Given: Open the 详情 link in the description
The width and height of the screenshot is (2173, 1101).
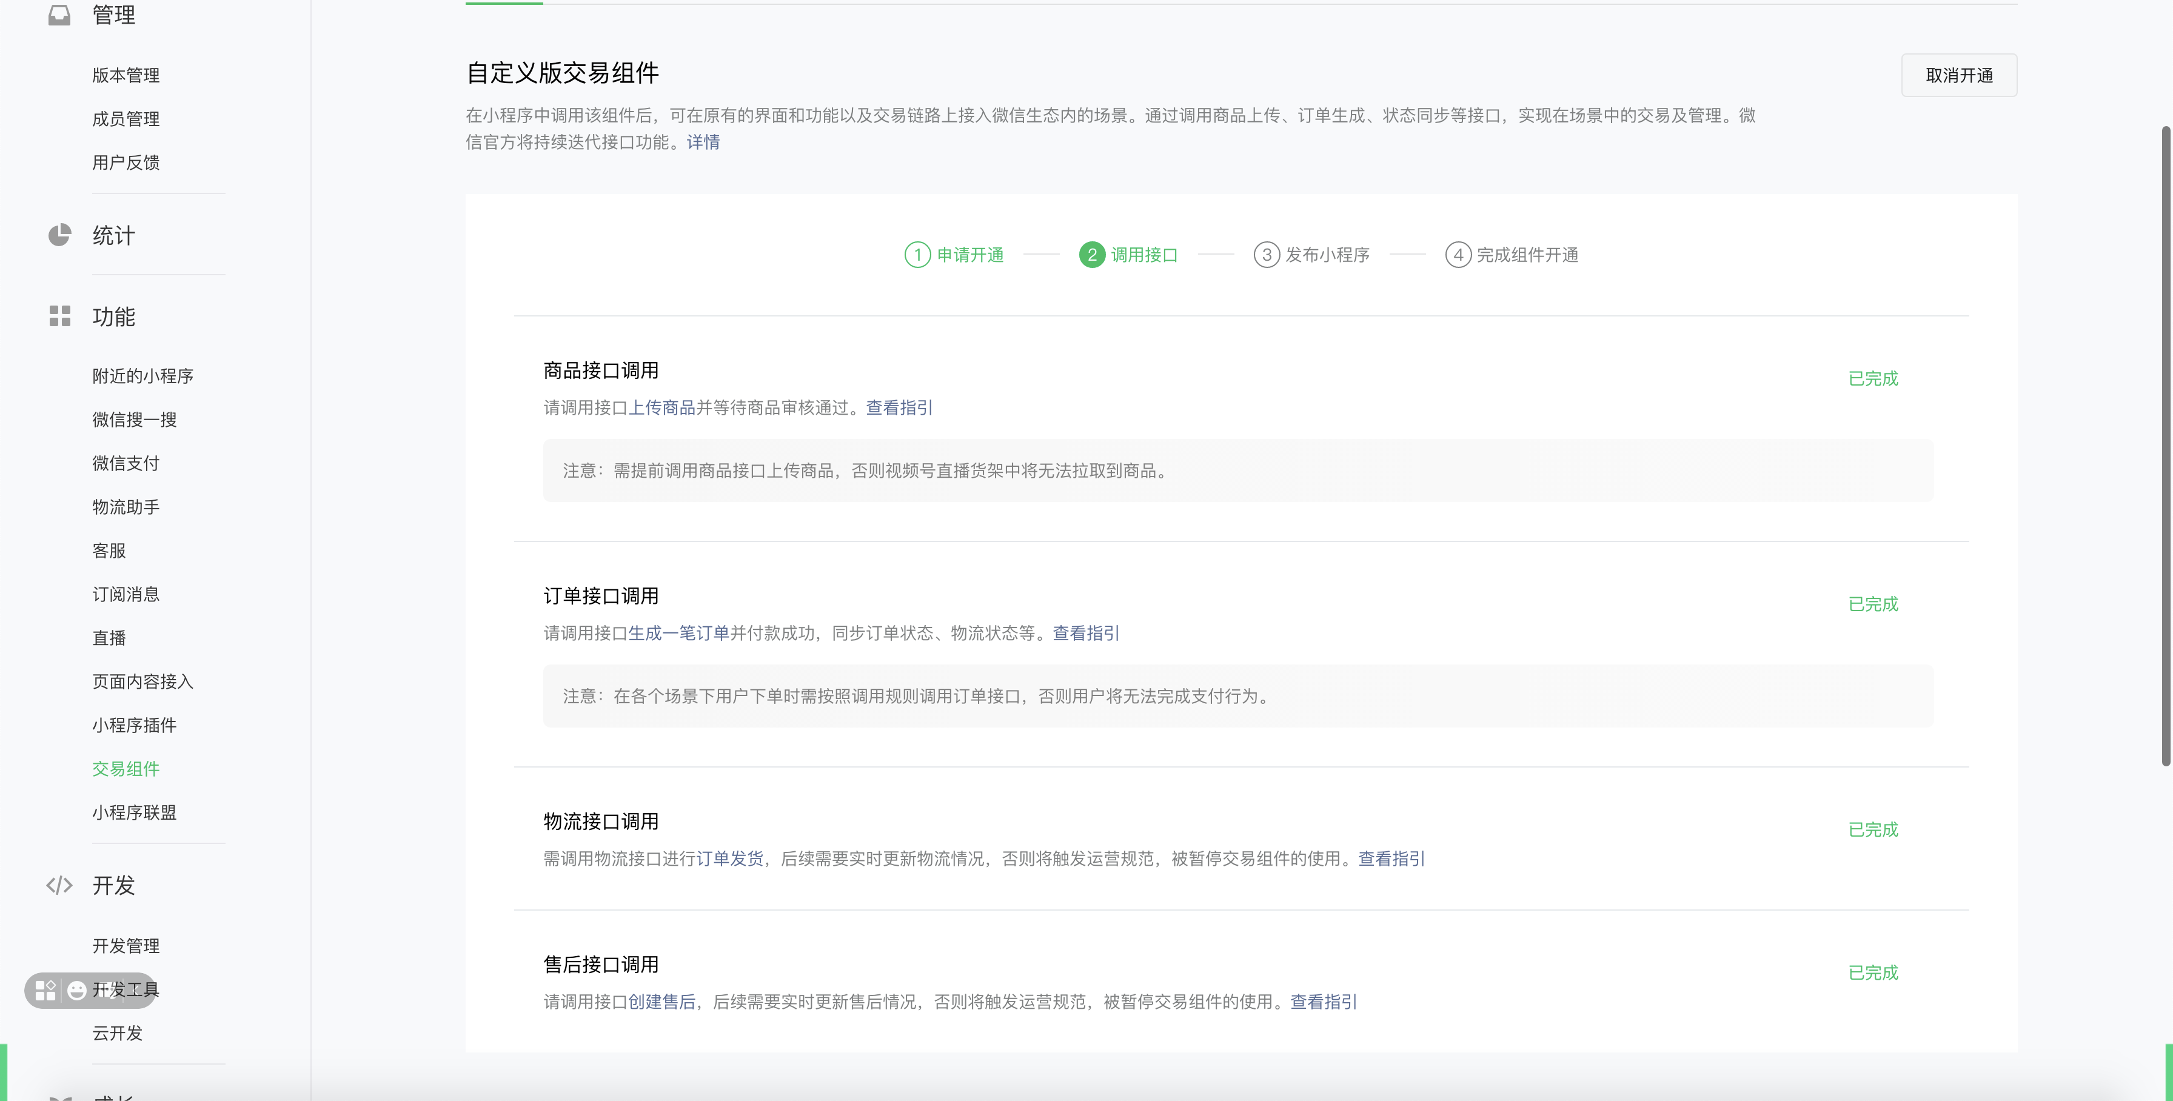Looking at the screenshot, I should 703,142.
